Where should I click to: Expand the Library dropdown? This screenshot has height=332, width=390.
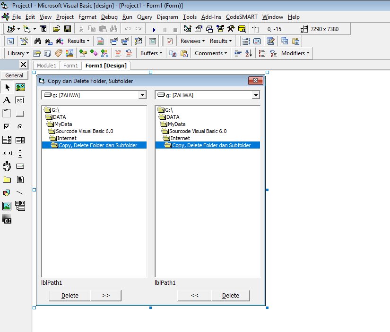(x=18, y=53)
